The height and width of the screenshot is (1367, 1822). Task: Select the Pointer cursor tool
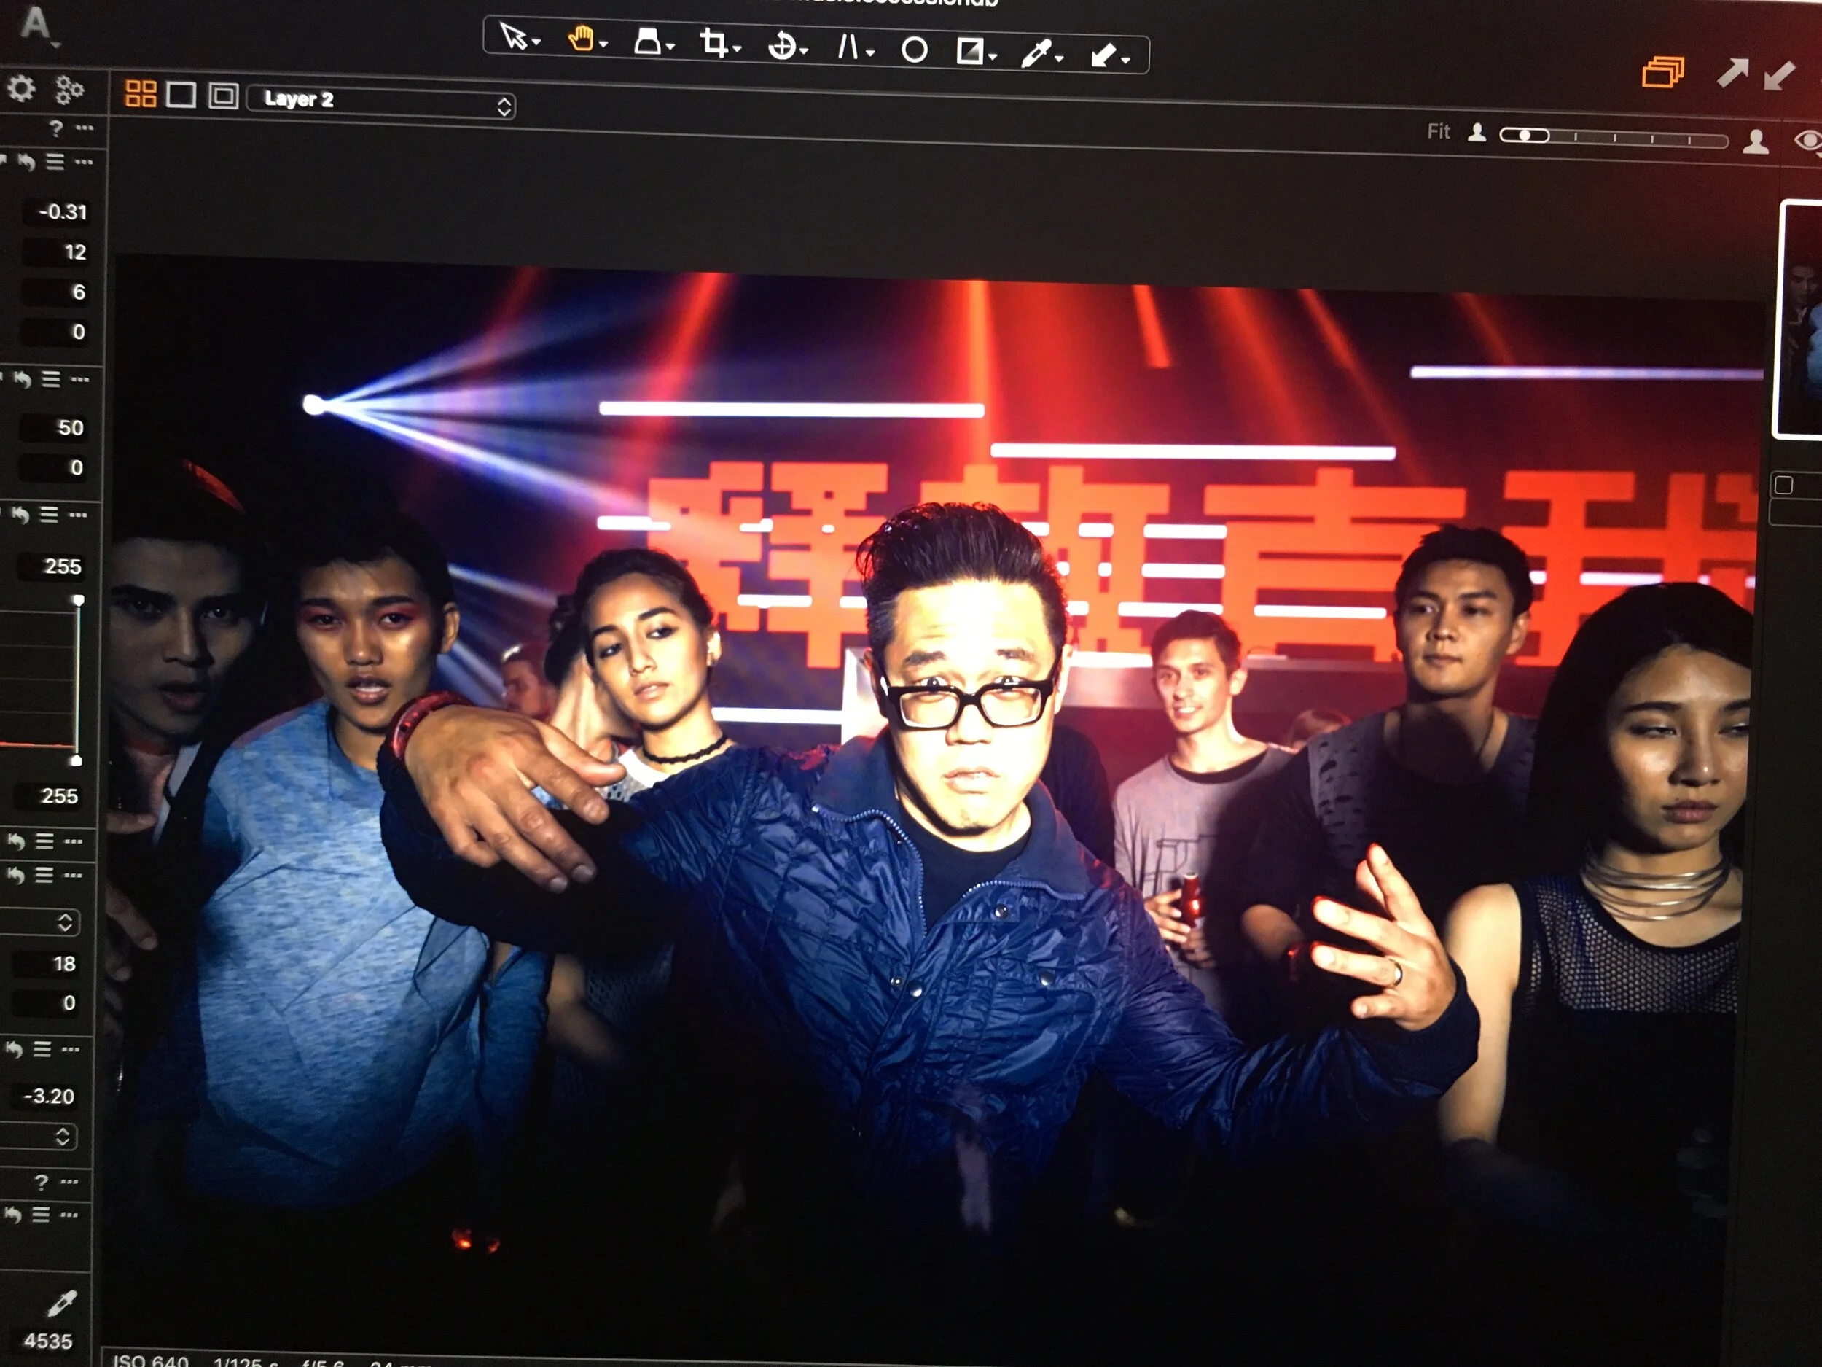[x=514, y=36]
